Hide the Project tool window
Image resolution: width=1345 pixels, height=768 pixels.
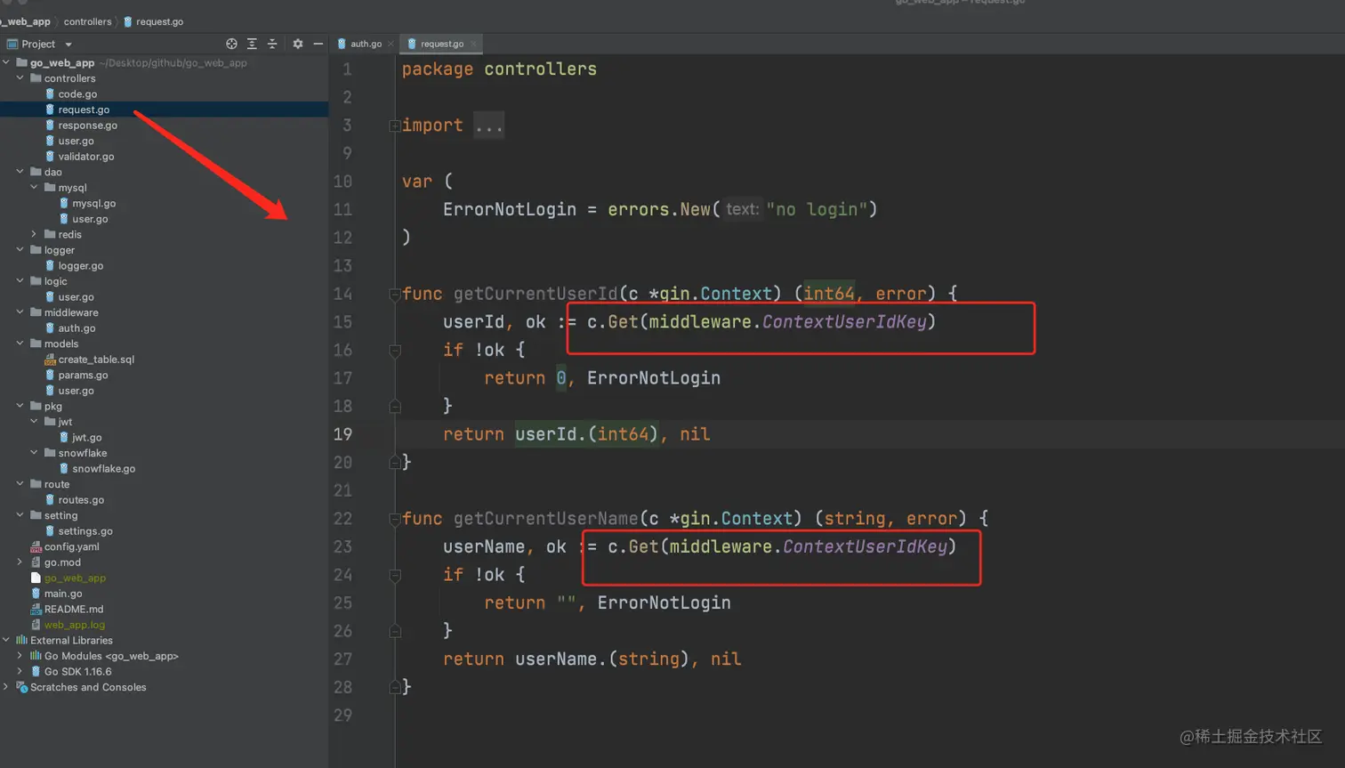point(318,44)
